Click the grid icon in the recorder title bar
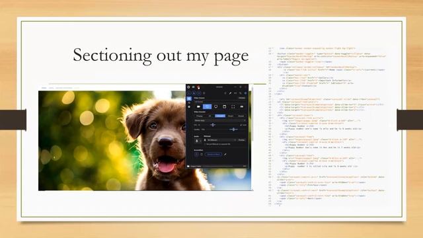The height and width of the screenshot is (238, 423). (194, 87)
